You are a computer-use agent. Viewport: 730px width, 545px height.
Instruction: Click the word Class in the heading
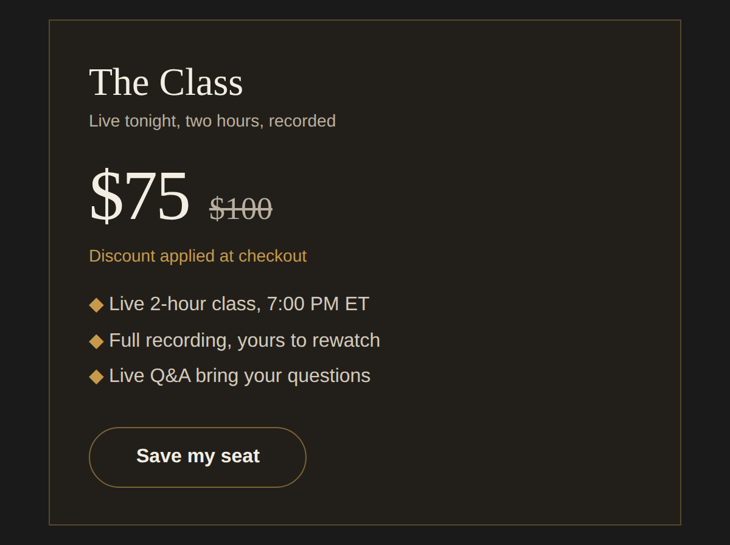pos(201,82)
